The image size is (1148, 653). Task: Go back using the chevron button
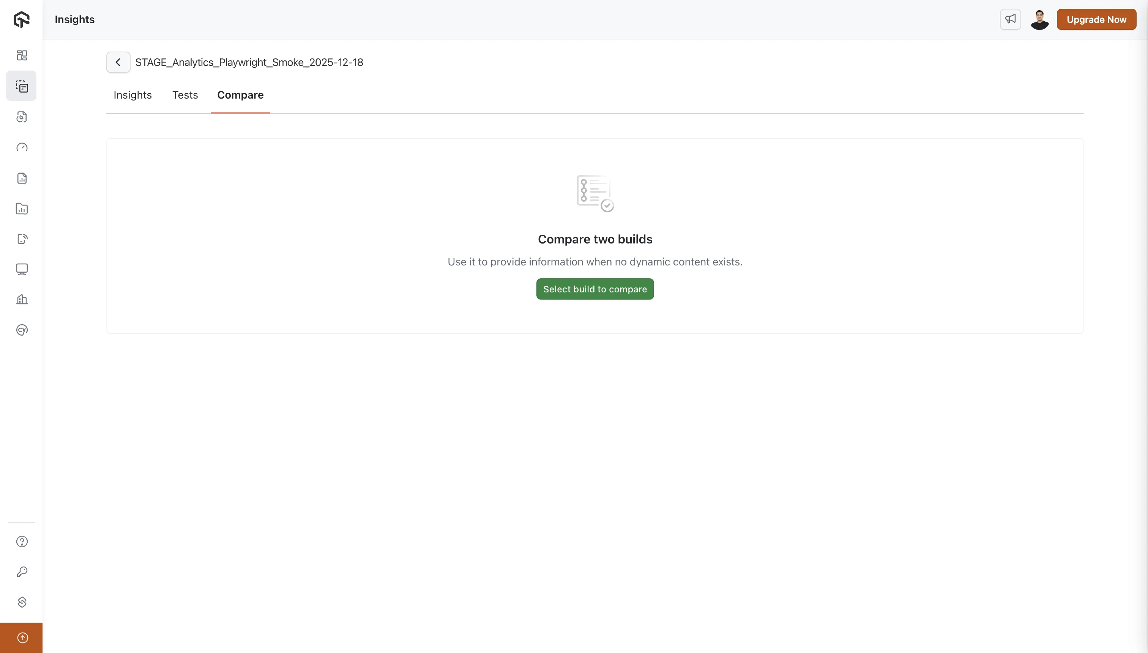(x=118, y=62)
